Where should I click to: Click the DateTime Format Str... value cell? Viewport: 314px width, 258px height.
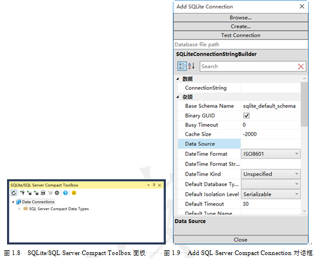click(270, 164)
